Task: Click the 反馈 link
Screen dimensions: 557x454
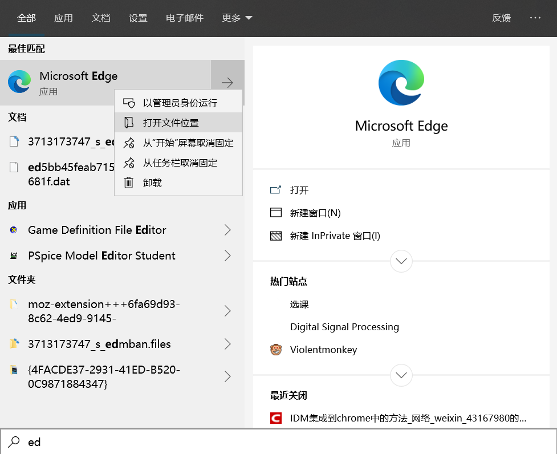Action: [501, 18]
